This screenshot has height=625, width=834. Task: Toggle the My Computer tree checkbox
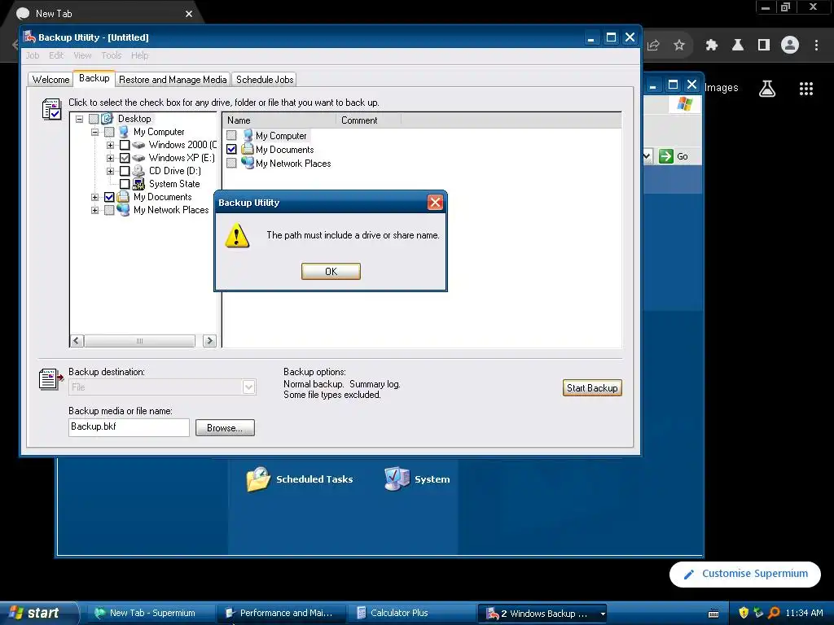tap(109, 132)
